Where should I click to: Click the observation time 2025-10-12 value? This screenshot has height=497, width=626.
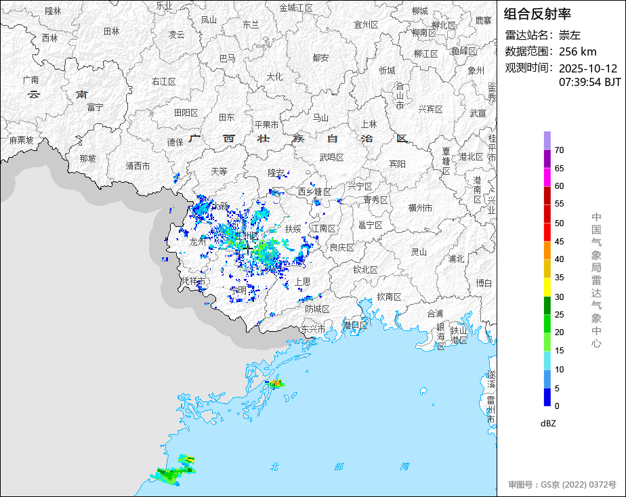pos(588,68)
